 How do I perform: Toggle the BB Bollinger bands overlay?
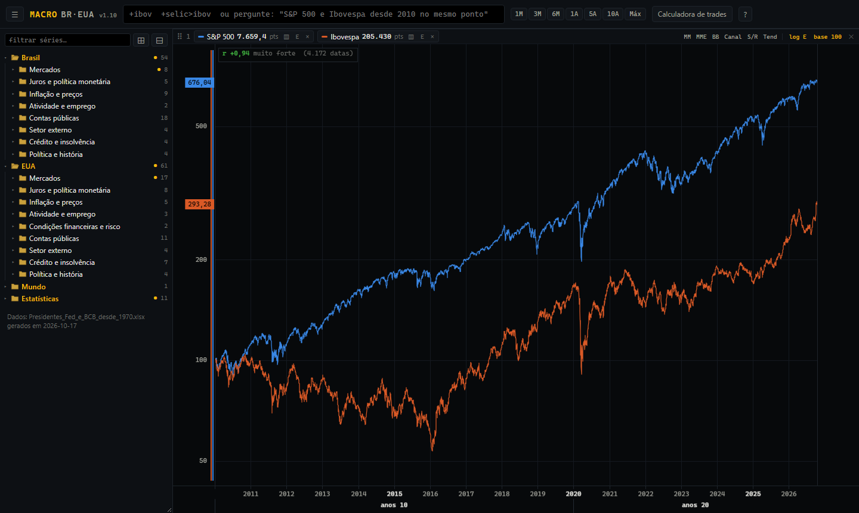(715, 37)
